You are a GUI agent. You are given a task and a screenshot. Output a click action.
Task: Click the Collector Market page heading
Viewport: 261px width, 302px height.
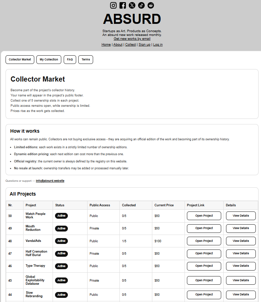(38, 79)
